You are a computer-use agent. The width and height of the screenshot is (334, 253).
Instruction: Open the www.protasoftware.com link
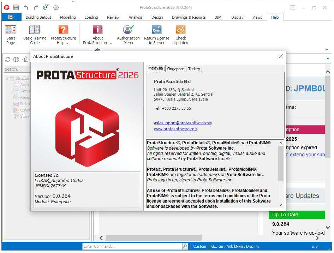[x=175, y=129]
